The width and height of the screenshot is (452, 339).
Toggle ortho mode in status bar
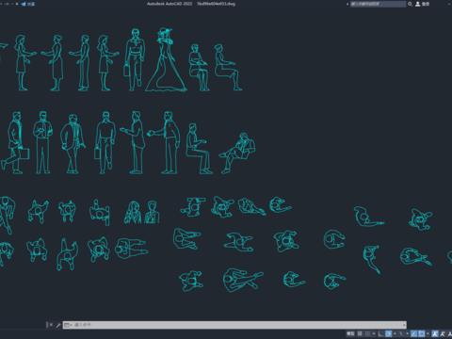tap(380, 333)
